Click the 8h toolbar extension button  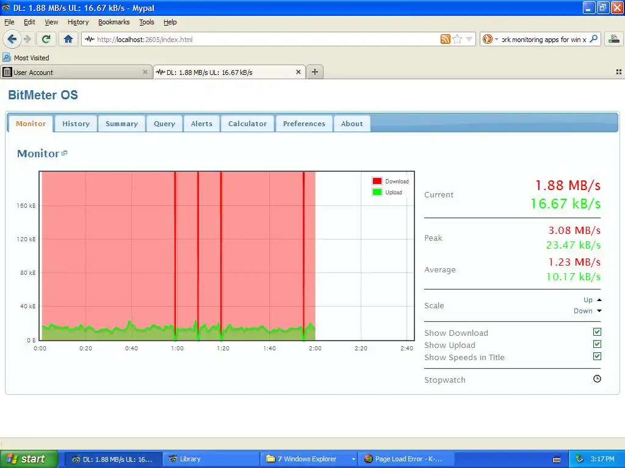[614, 39]
